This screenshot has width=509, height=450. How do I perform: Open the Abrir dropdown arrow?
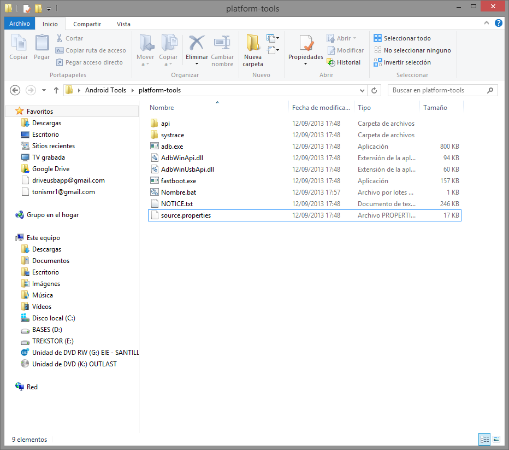pyautogui.click(x=354, y=38)
